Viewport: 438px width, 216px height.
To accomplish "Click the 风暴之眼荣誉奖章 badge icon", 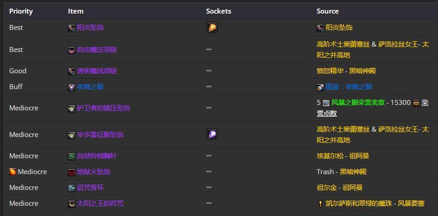I will pyautogui.click(x=326, y=103).
